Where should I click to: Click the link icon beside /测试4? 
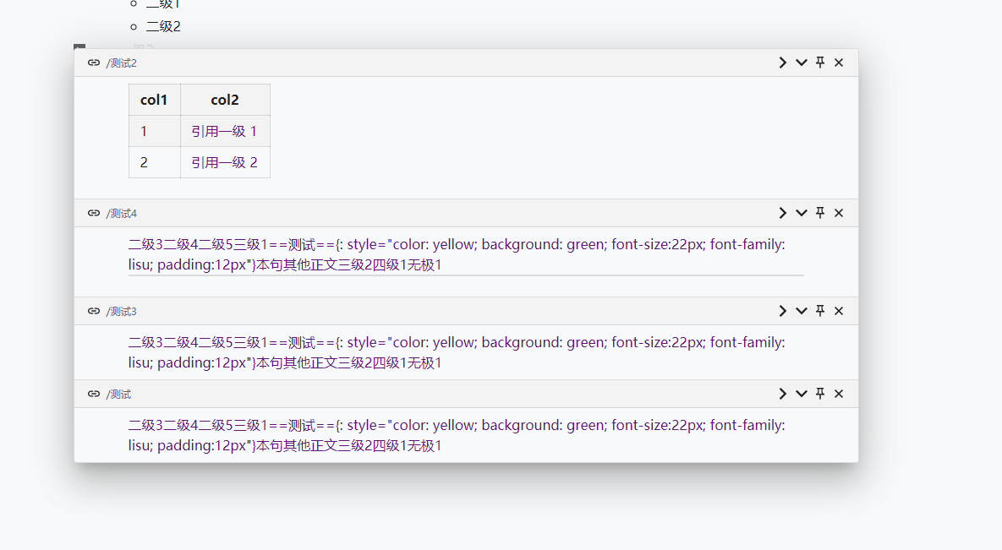click(94, 213)
